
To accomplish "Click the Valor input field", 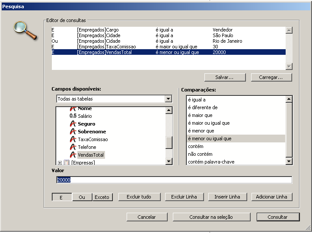I will coord(174,180).
